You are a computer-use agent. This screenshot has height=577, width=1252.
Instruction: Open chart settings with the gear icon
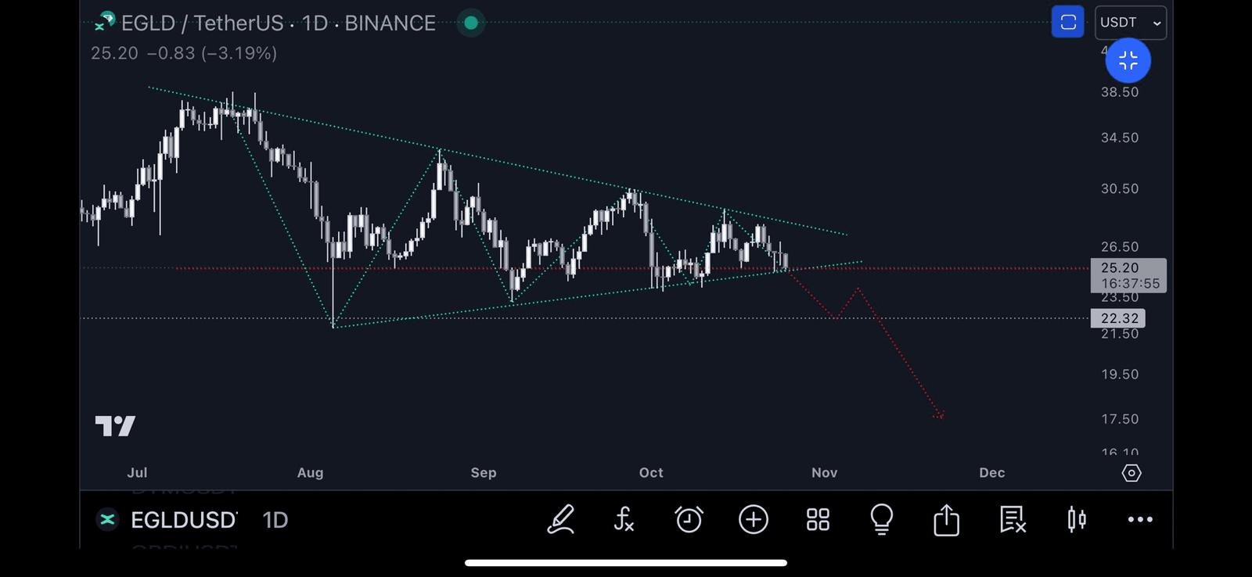pyautogui.click(x=1131, y=473)
